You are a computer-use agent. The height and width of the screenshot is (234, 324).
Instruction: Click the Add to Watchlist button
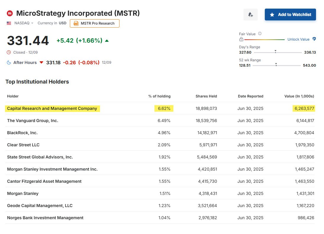coord(290,15)
